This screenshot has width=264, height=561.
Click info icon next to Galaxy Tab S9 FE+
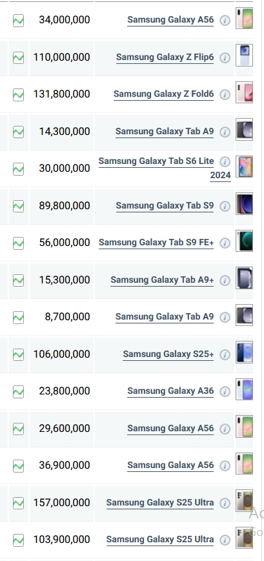tap(225, 243)
